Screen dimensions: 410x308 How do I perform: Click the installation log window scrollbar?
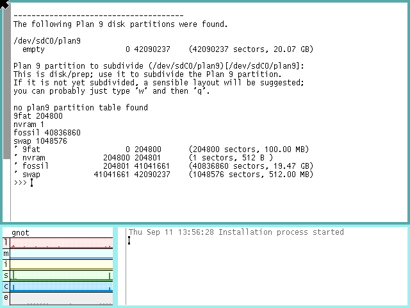pyautogui.click(x=121, y=266)
